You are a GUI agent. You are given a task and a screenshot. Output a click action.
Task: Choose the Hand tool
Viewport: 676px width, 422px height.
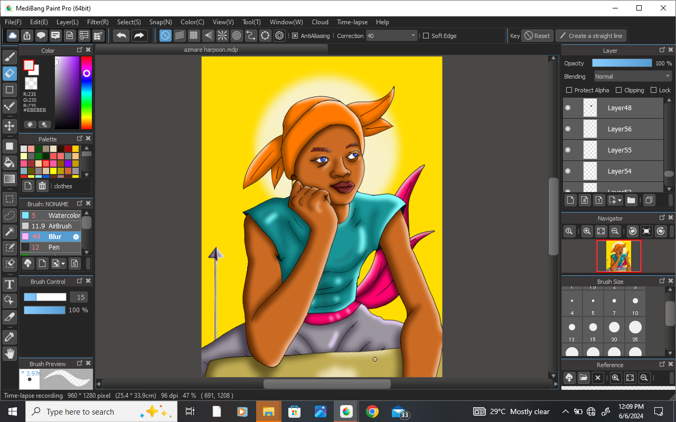point(10,353)
